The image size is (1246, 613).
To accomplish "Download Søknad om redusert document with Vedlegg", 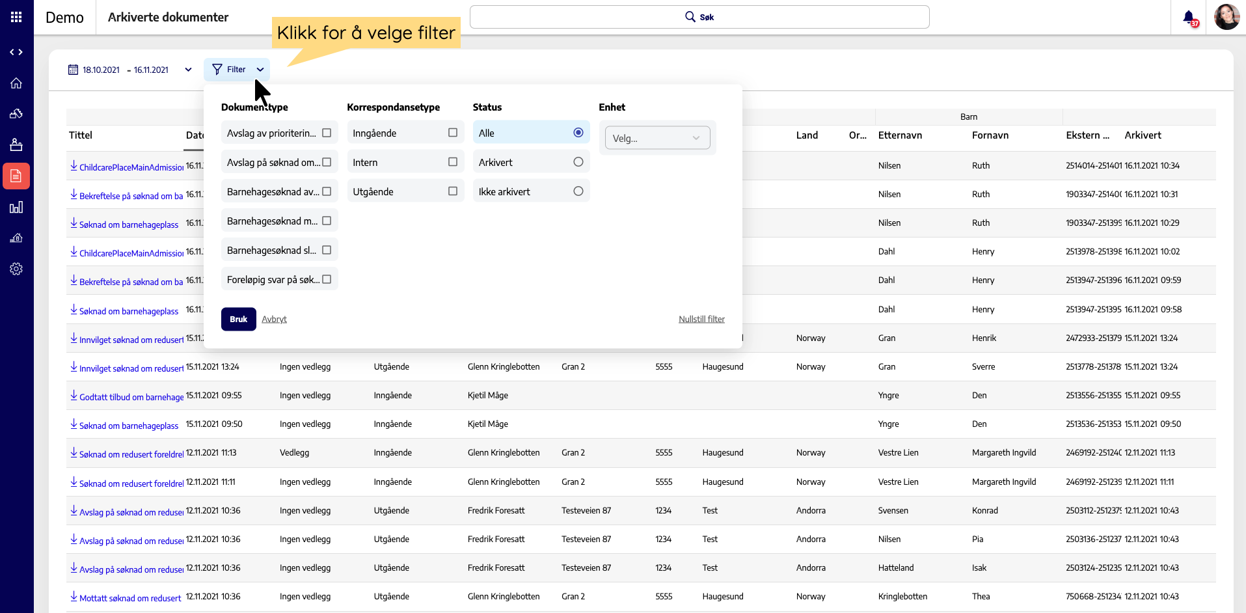I will [x=74, y=453].
